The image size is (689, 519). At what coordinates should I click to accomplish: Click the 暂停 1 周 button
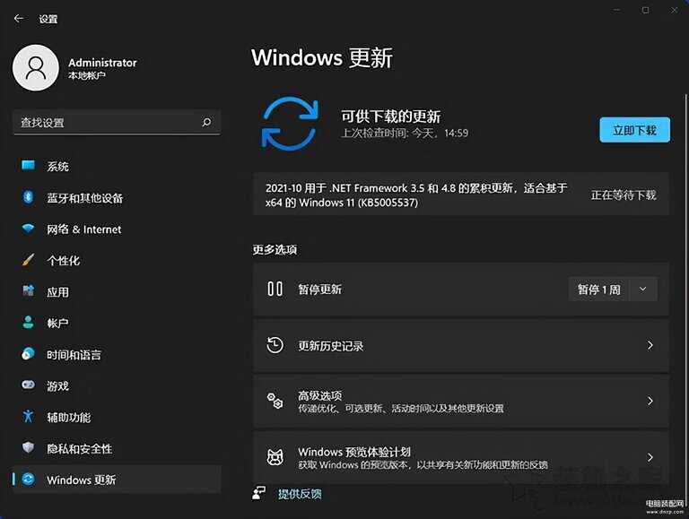(598, 290)
